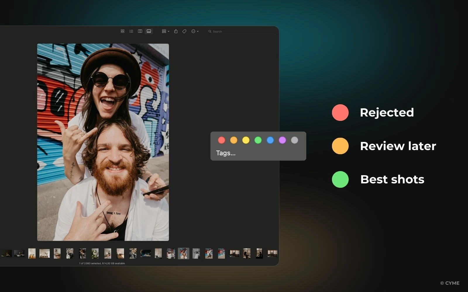Switch to list view

[x=131, y=31]
